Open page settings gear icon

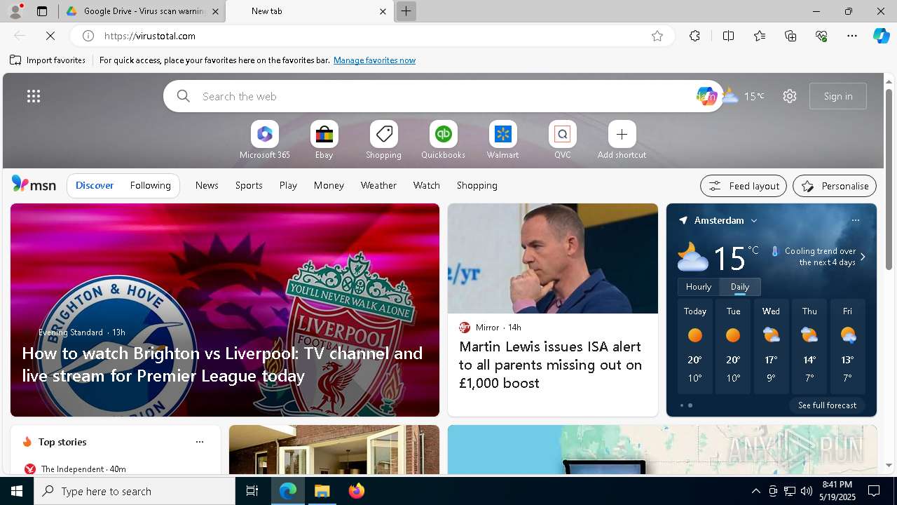pyautogui.click(x=790, y=96)
